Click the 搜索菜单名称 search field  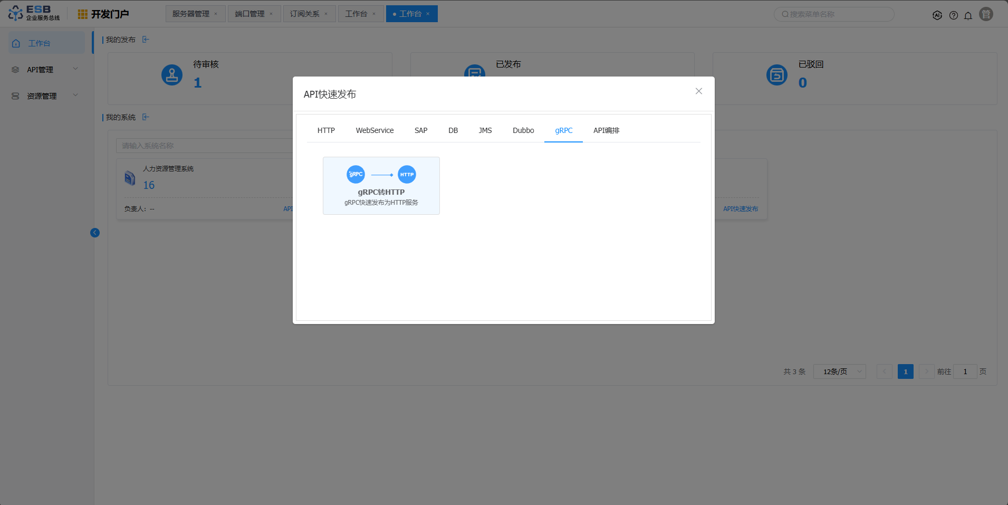pos(836,14)
